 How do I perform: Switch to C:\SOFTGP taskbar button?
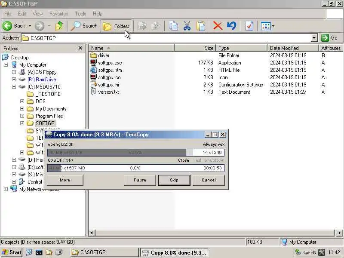click(x=104, y=252)
